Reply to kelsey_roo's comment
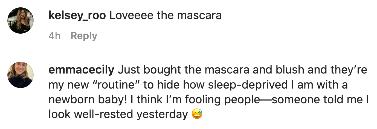The width and height of the screenshot is (377, 129). 84,36
